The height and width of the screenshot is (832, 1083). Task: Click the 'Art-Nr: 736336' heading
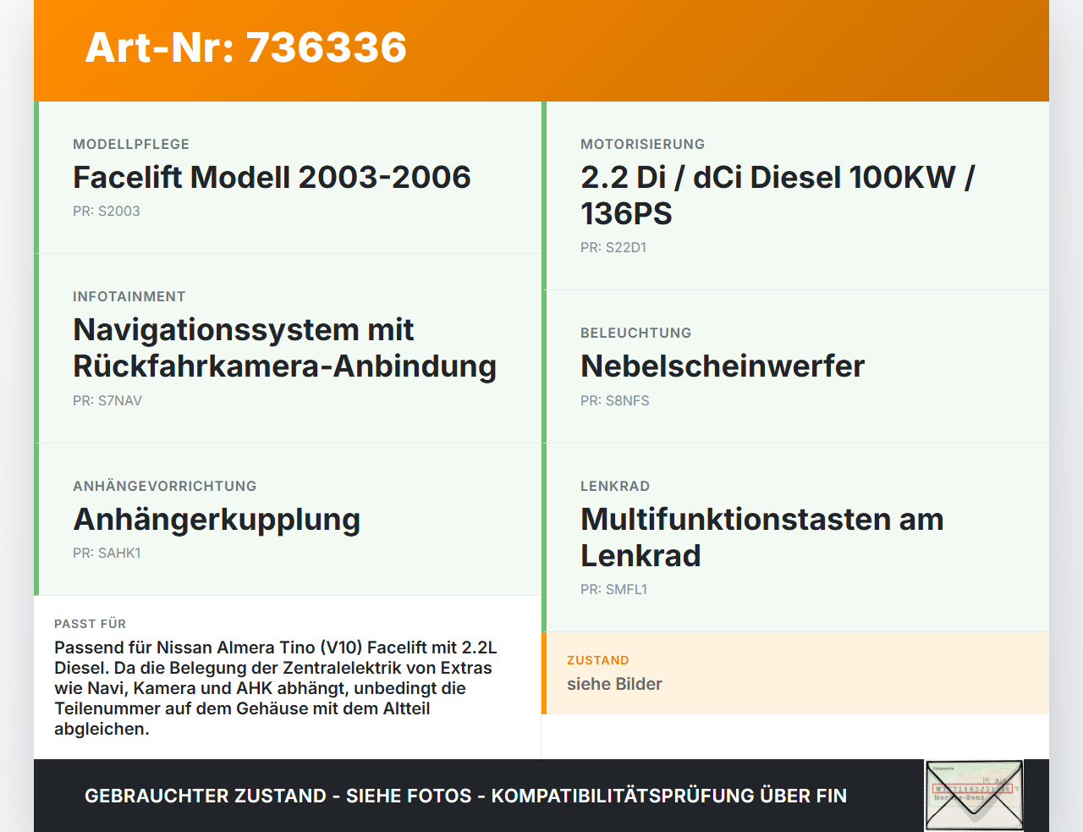tap(246, 47)
